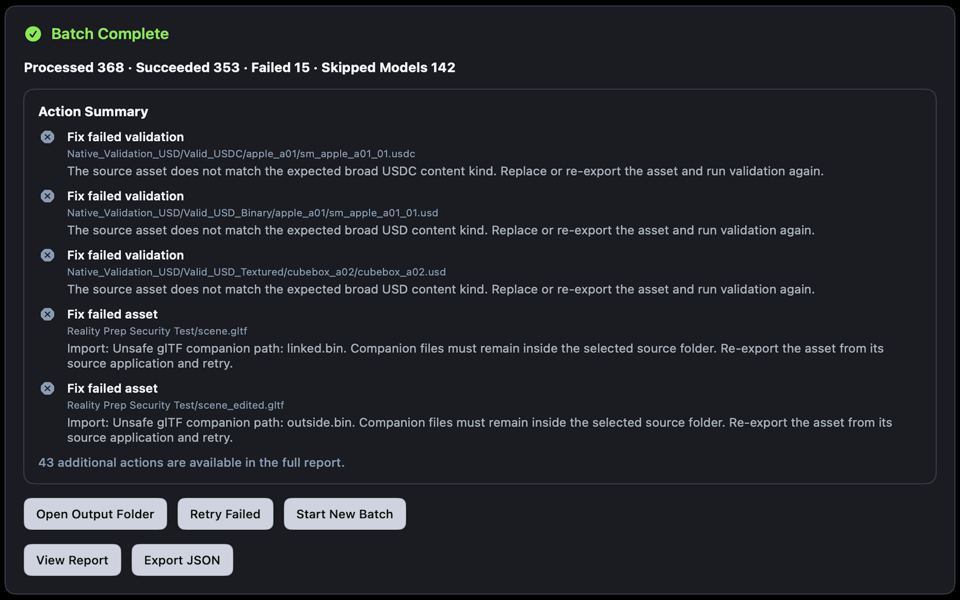Open the Reality Prep Security Test/scene.gltf path
The image size is (960, 600).
pyautogui.click(x=157, y=331)
